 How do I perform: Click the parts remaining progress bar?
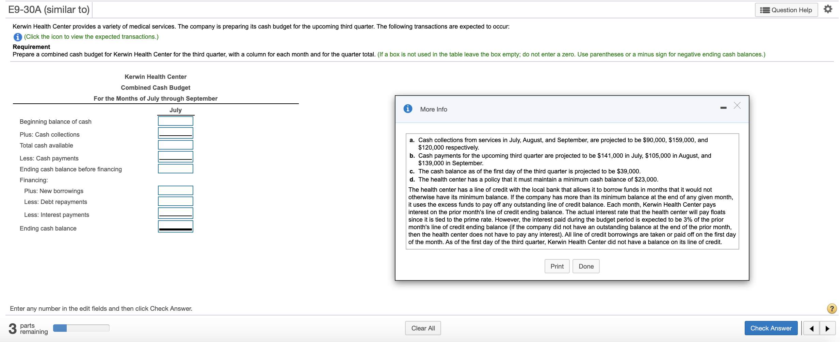(x=81, y=327)
